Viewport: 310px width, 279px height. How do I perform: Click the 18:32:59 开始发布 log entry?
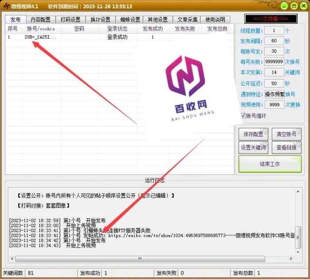coord(57,221)
